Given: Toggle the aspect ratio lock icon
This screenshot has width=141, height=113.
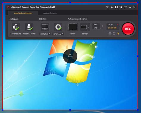Looking at the screenshot, I should coord(102,26).
